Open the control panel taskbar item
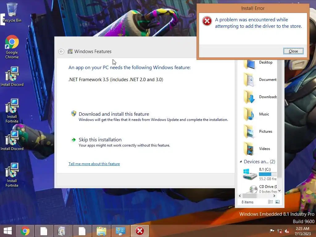 coord(121,231)
